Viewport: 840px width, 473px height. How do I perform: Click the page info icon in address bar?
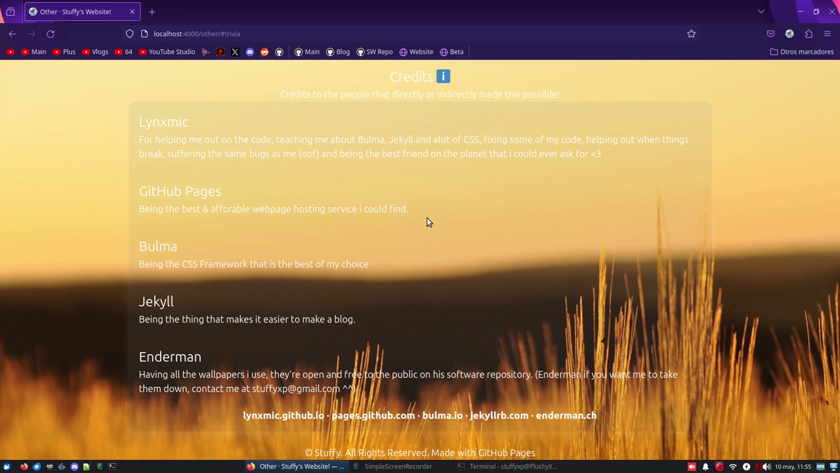[144, 34]
